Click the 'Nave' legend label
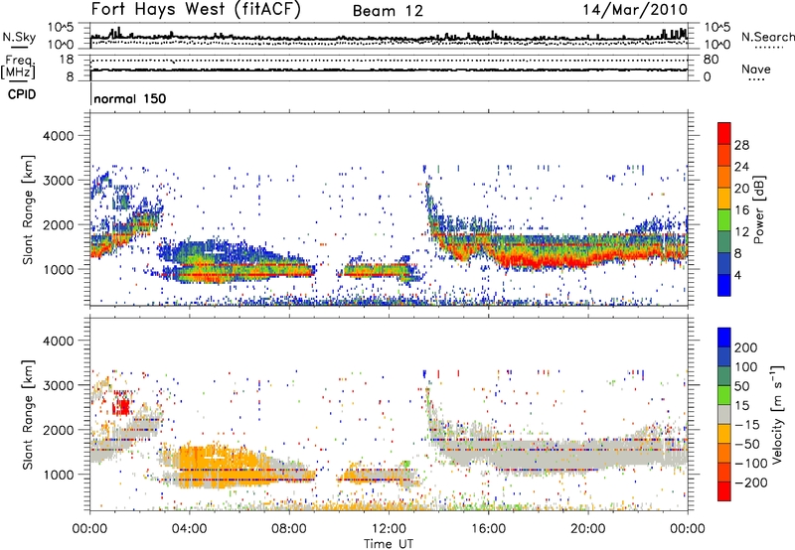The width and height of the screenshot is (795, 550). point(755,69)
